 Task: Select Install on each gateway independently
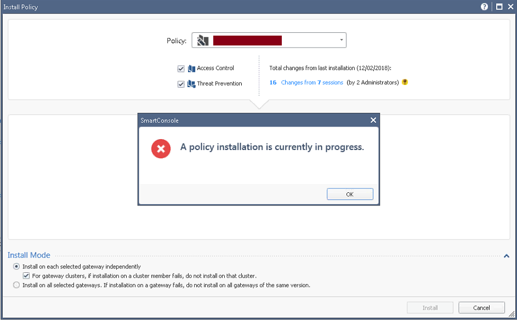click(x=16, y=266)
